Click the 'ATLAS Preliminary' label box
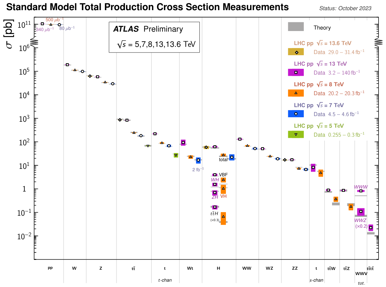This screenshot has height=287, width=386. (x=154, y=37)
